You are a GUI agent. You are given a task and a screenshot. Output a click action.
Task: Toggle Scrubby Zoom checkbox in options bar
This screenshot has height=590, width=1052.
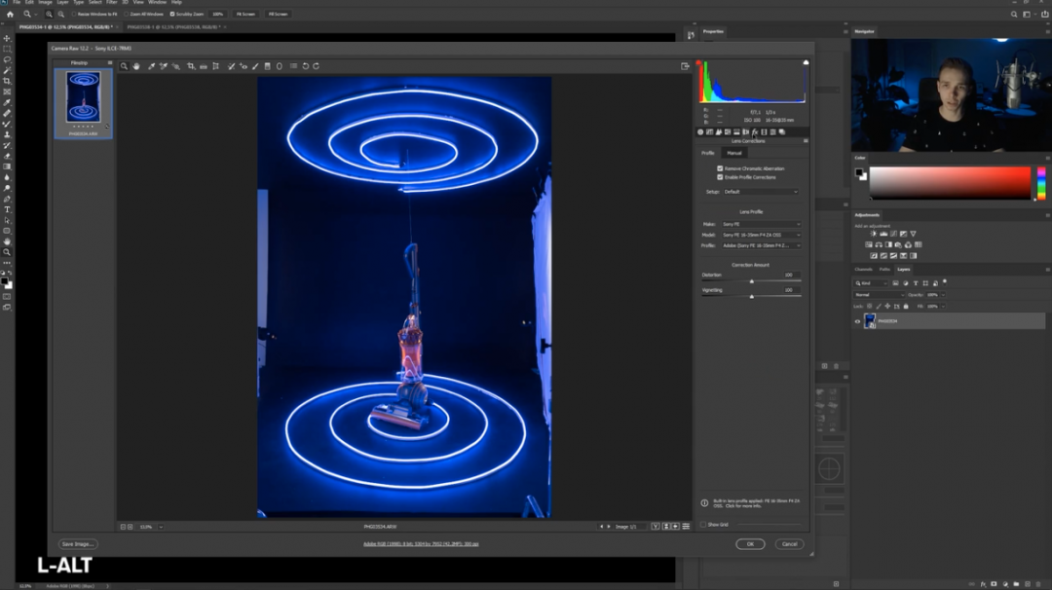click(172, 14)
